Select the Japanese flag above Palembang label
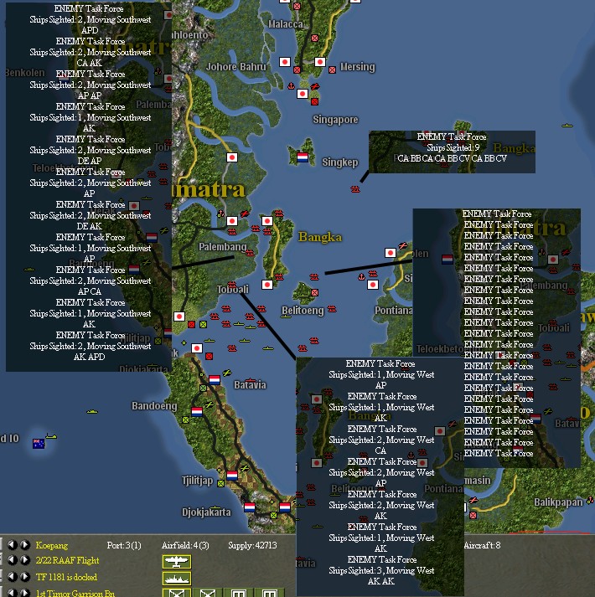The width and height of the screenshot is (595, 597). click(x=232, y=221)
